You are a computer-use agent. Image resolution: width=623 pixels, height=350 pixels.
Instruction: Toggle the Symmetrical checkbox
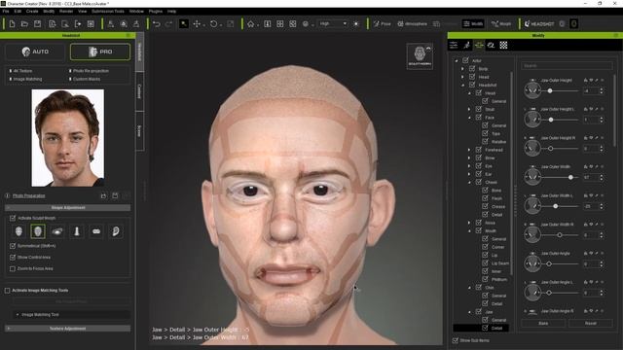tap(13, 246)
